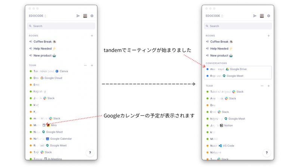Click speaker icon beside Coffee Break, left window
This screenshot has height=168, width=299.
click(31, 41)
